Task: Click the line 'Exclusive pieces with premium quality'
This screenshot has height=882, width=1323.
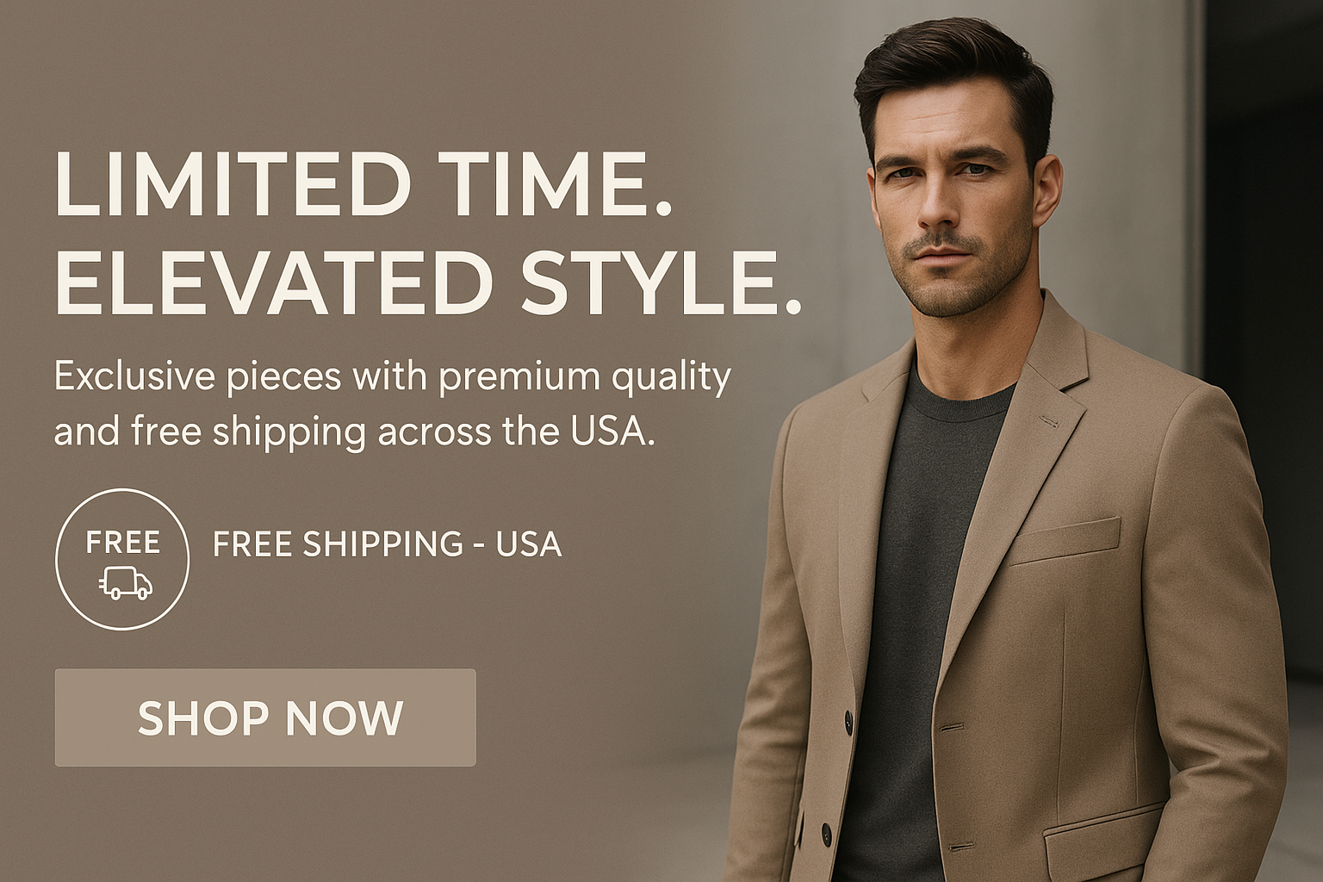Action: (x=393, y=378)
